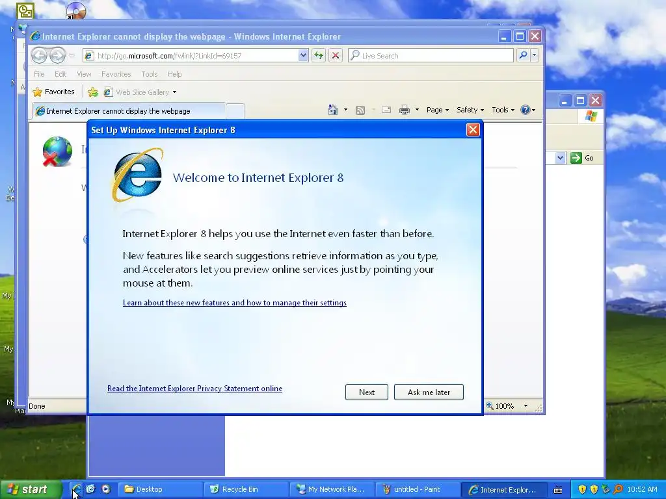666x499 pixels.
Task: Click the Print icon in command bar
Action: click(405, 110)
